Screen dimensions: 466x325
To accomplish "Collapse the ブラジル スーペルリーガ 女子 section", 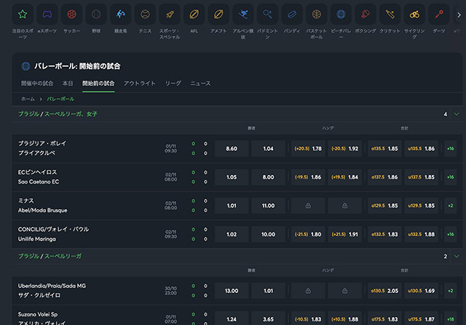I will (457, 114).
